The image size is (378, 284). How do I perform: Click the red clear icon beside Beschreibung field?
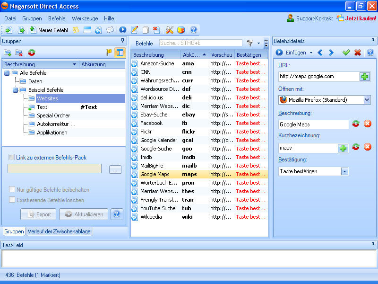pos(368,124)
